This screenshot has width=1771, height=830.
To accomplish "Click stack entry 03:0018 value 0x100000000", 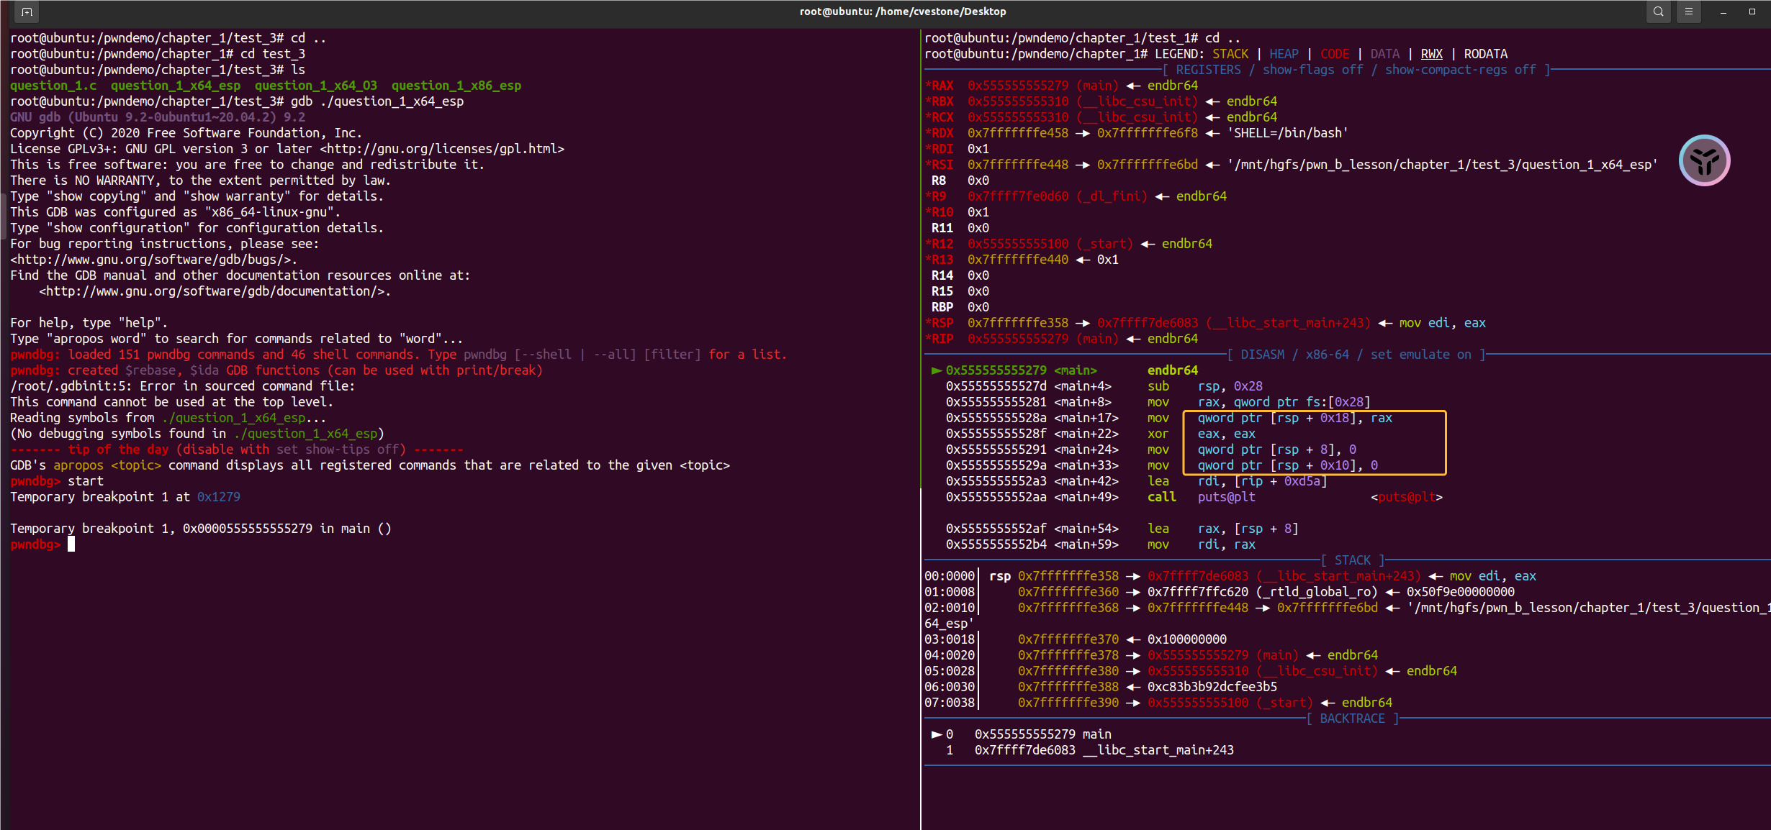I will coord(1187,639).
